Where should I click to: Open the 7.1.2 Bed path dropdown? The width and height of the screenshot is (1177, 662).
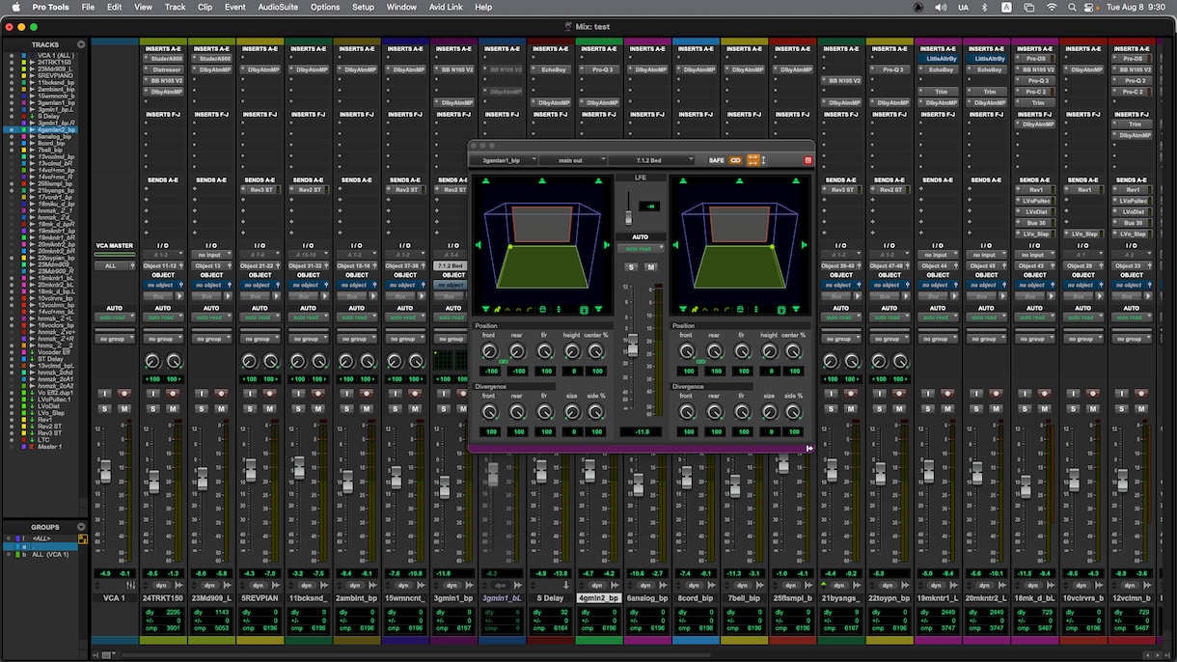pos(654,160)
